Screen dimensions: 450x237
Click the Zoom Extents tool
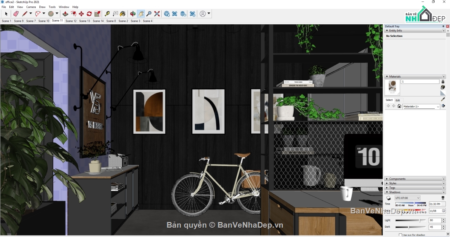(157, 14)
